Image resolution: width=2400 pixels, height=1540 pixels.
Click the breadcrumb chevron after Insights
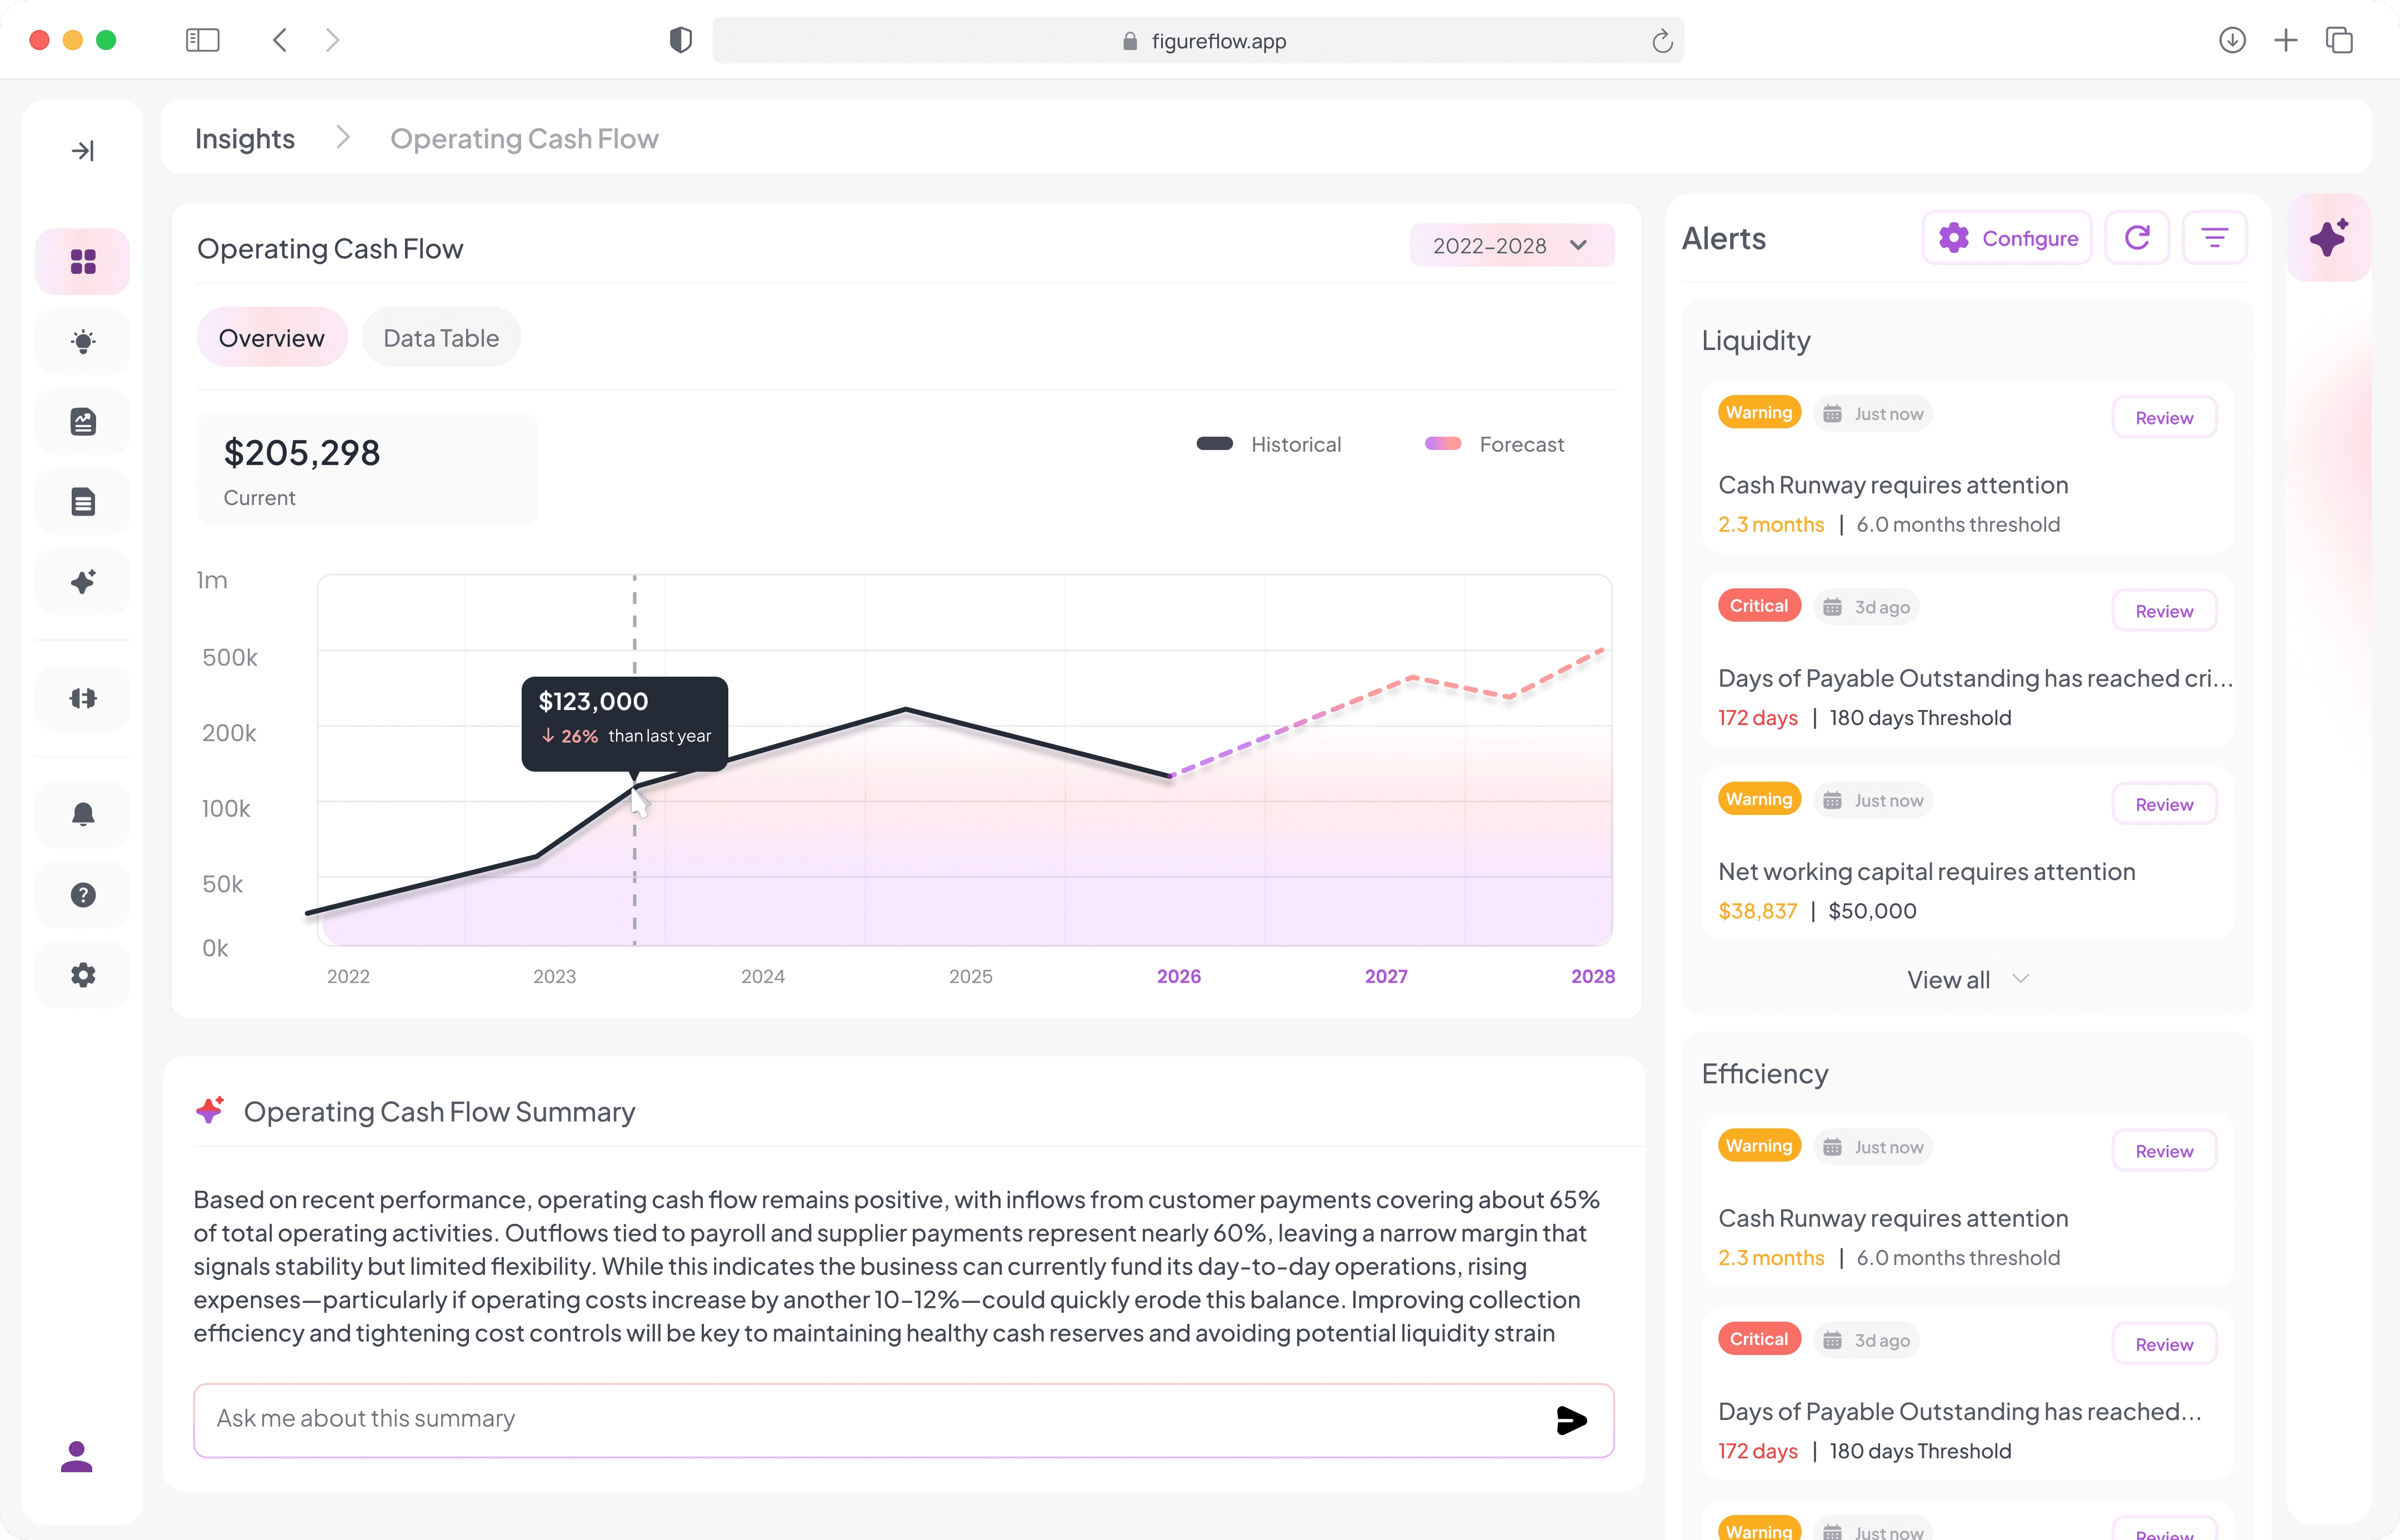tap(343, 137)
